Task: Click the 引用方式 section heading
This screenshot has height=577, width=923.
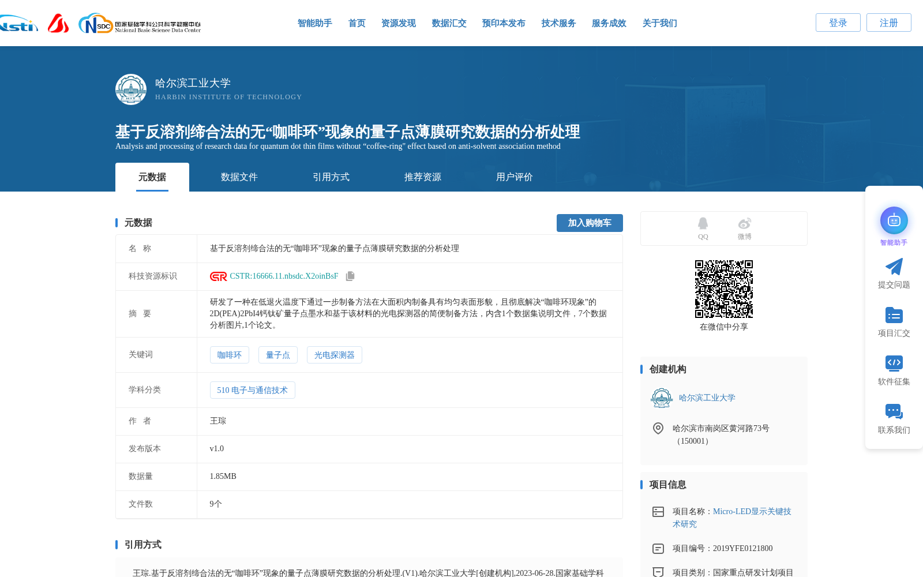Action: click(x=143, y=545)
